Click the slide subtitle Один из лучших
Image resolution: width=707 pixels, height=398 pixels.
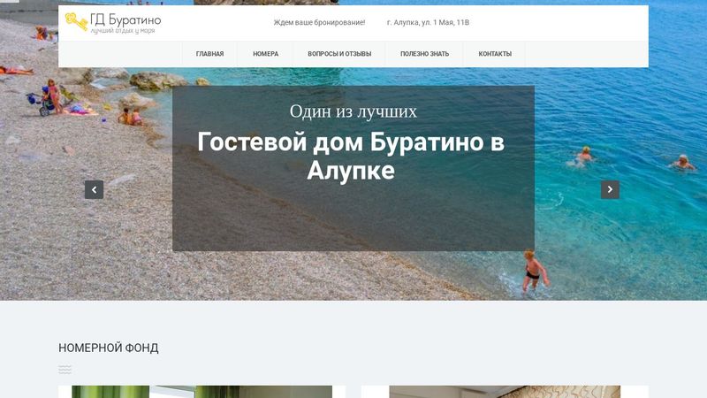coord(353,111)
